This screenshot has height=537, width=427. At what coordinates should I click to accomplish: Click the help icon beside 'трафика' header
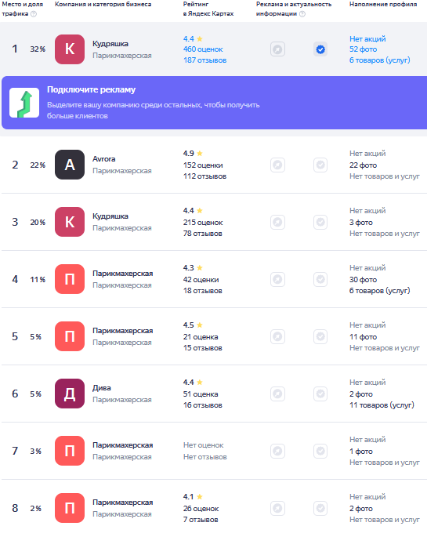point(34,14)
